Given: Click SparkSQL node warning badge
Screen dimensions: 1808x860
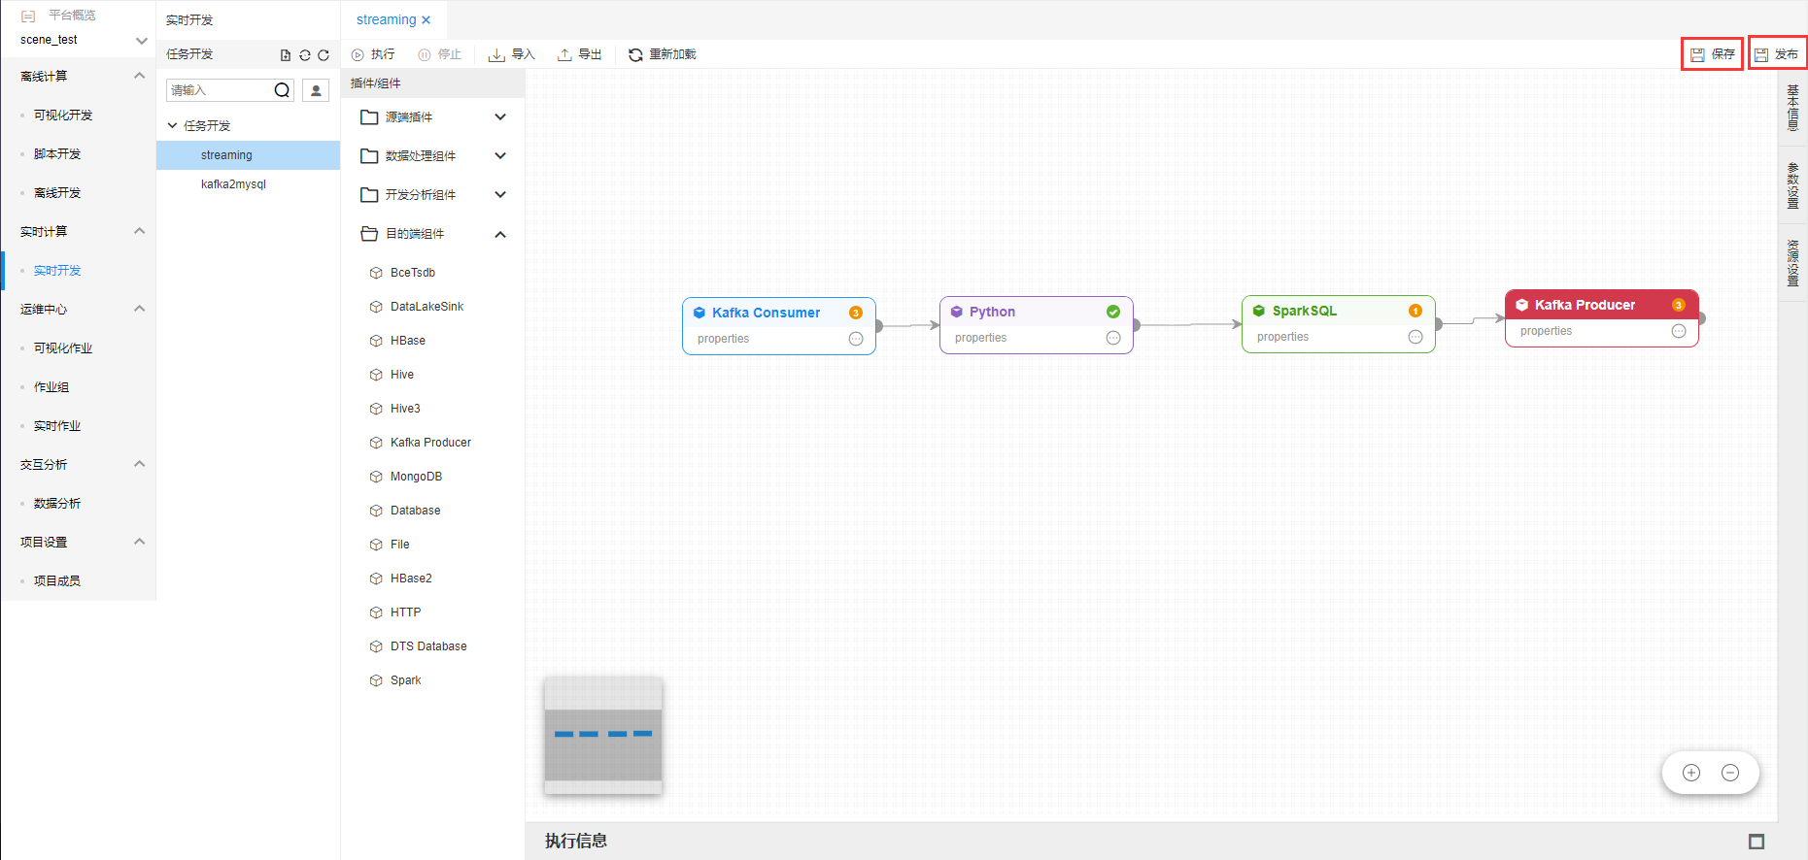Looking at the screenshot, I should (1416, 311).
